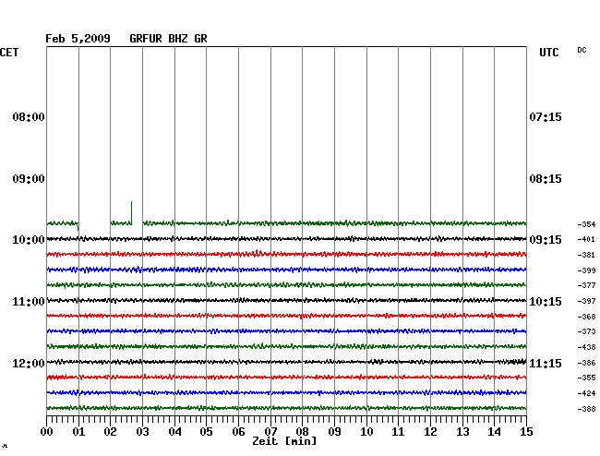Select DC offset value "-388"
This screenshot has width=600, height=456.
pyautogui.click(x=586, y=409)
